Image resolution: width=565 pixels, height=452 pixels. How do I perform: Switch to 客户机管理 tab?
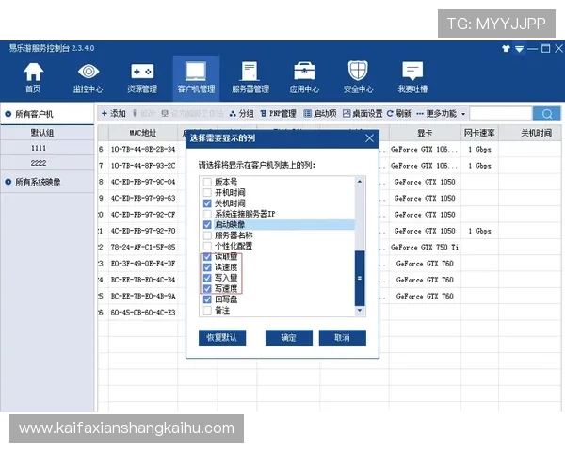[x=196, y=77]
